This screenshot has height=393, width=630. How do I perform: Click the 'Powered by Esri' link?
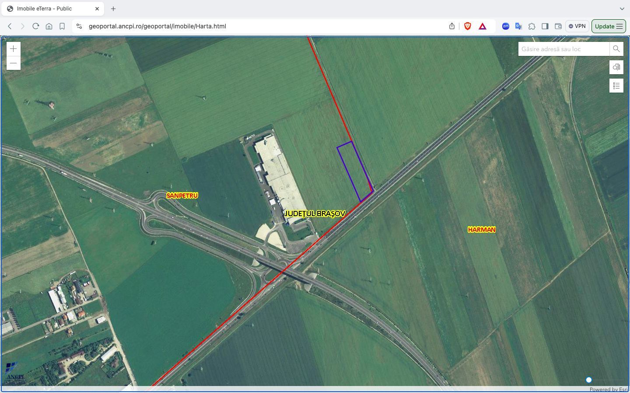606,389
